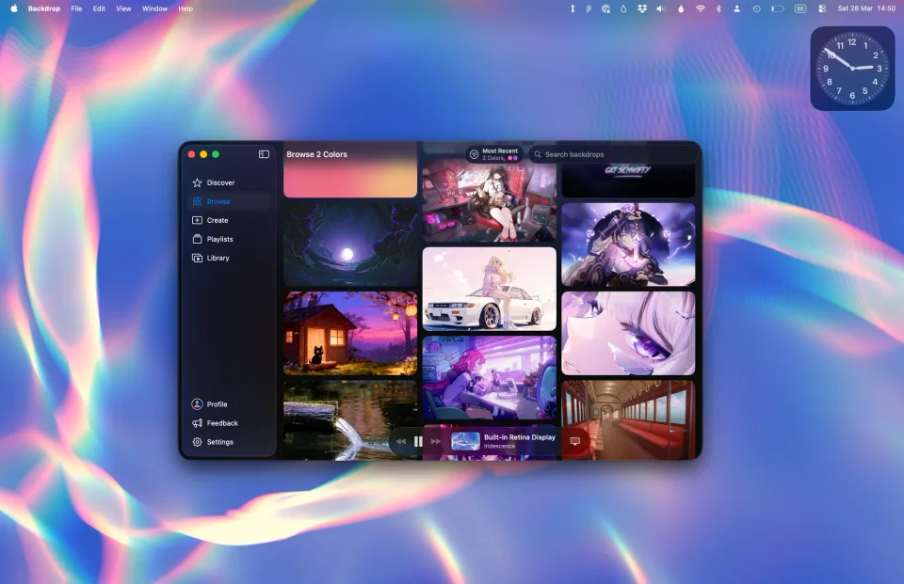
Task: Skip to the previous backdrop
Action: click(401, 442)
